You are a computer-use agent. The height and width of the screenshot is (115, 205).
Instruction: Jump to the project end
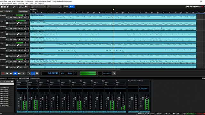click(x=23, y=73)
